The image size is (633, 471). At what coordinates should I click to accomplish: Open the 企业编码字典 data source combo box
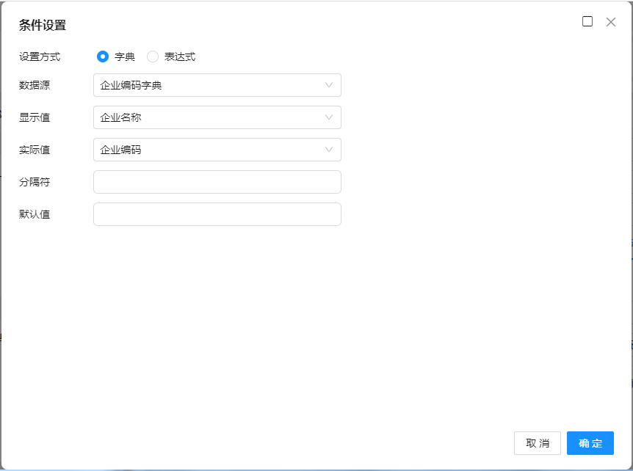pos(209,85)
